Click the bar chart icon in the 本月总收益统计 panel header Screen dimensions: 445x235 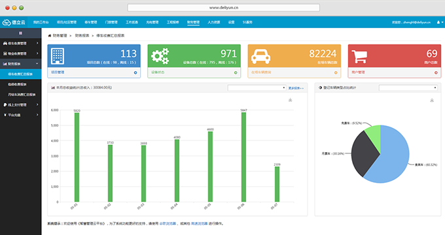tap(53, 87)
